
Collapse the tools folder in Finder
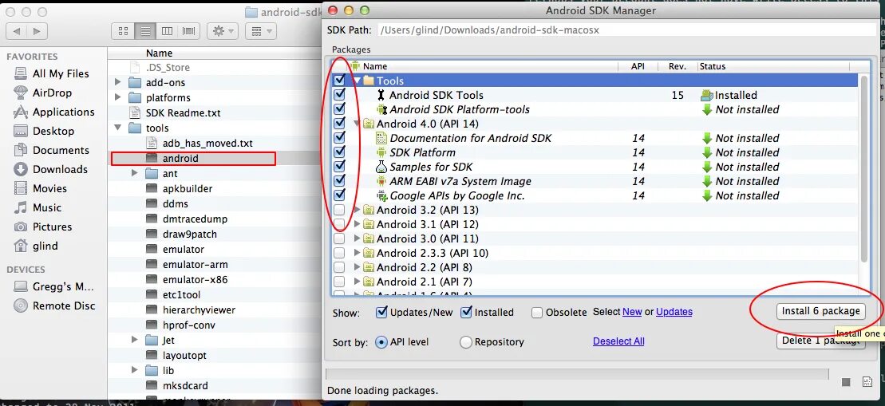click(x=117, y=128)
